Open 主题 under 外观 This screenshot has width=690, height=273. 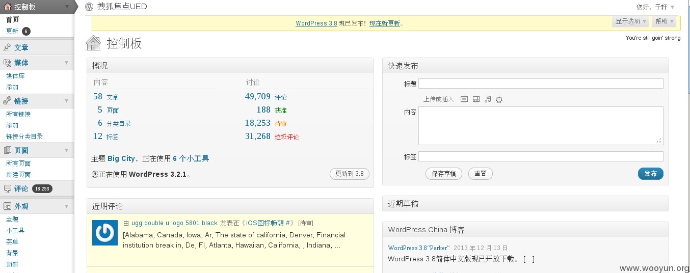[12, 220]
